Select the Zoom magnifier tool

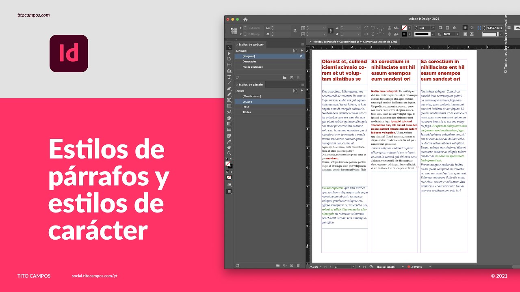click(229, 153)
